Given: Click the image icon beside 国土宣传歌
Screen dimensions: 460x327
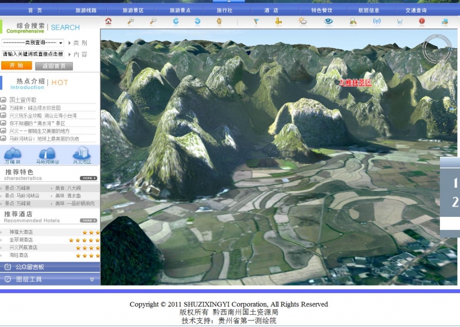Looking at the screenshot, I should [3, 100].
